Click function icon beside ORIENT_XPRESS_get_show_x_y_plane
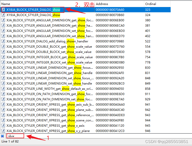 3,131
